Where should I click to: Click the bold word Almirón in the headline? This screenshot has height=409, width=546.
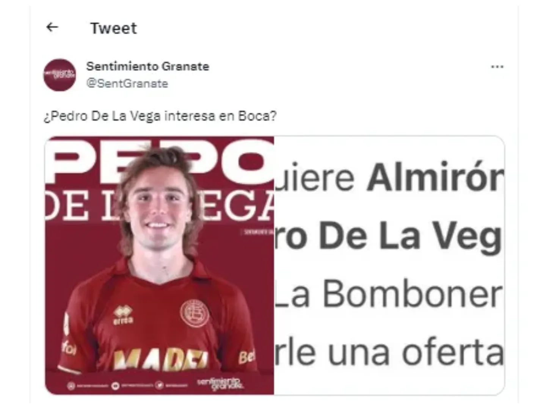(x=435, y=178)
